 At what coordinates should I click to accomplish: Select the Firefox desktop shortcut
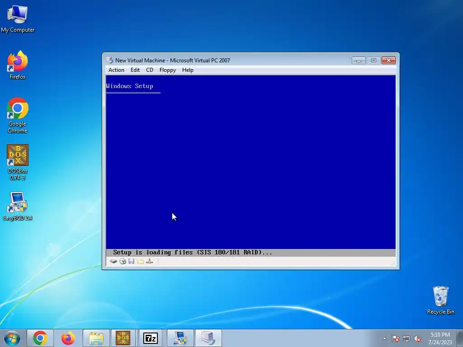(18, 65)
